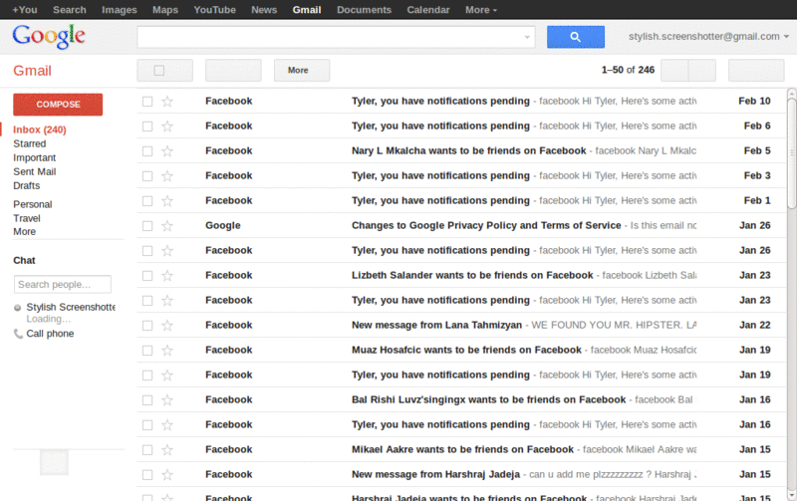
Task: Open the Important folder
Action: click(35, 158)
